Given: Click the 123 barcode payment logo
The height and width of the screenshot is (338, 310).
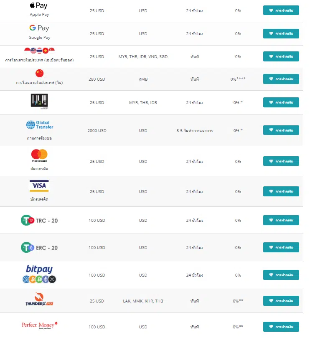Looking at the screenshot, I should tap(39, 101).
